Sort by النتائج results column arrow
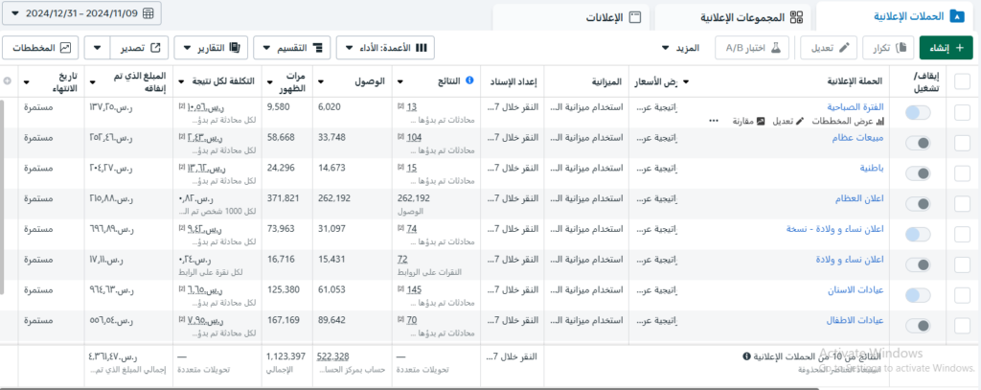 tap(401, 81)
